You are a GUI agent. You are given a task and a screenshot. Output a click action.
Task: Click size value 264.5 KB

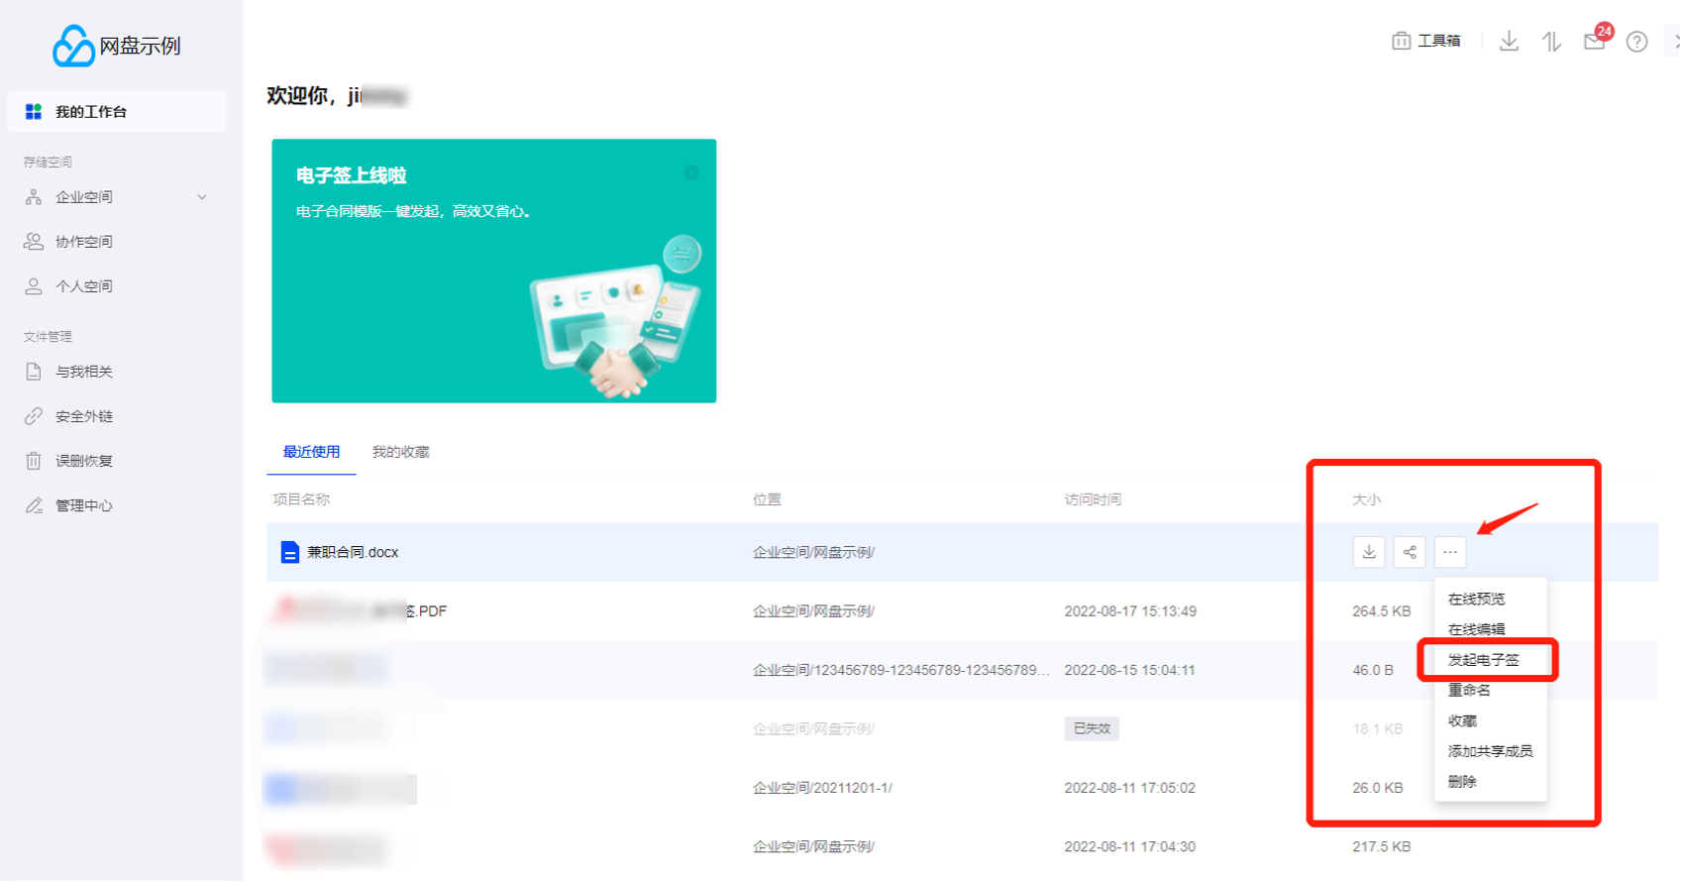(1382, 611)
